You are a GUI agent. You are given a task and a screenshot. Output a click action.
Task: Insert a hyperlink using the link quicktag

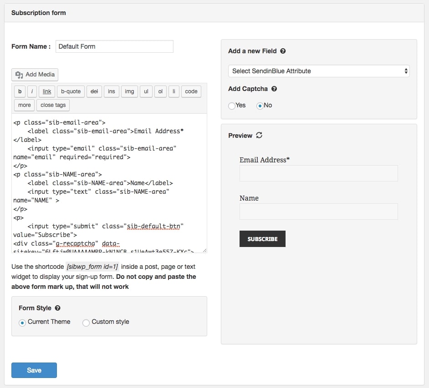46,91
